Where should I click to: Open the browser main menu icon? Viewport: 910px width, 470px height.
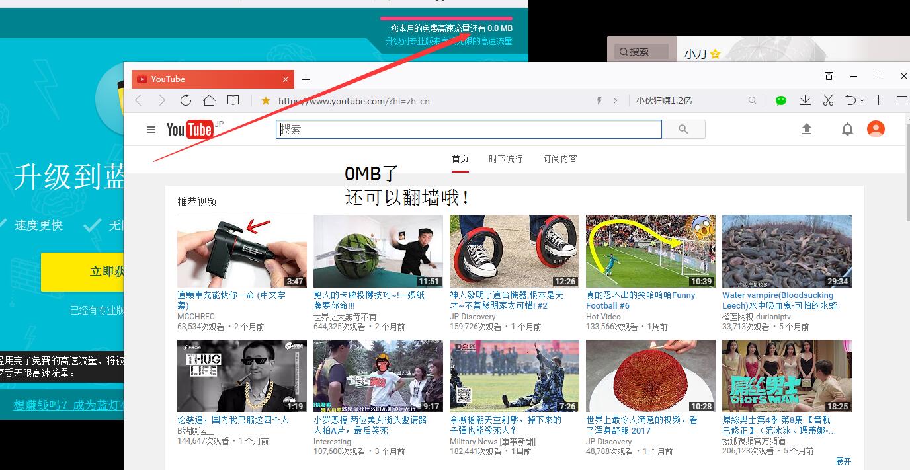pos(902,100)
